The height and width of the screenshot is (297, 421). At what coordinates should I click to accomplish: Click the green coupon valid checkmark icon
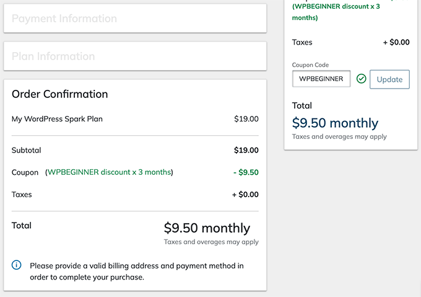tap(361, 79)
